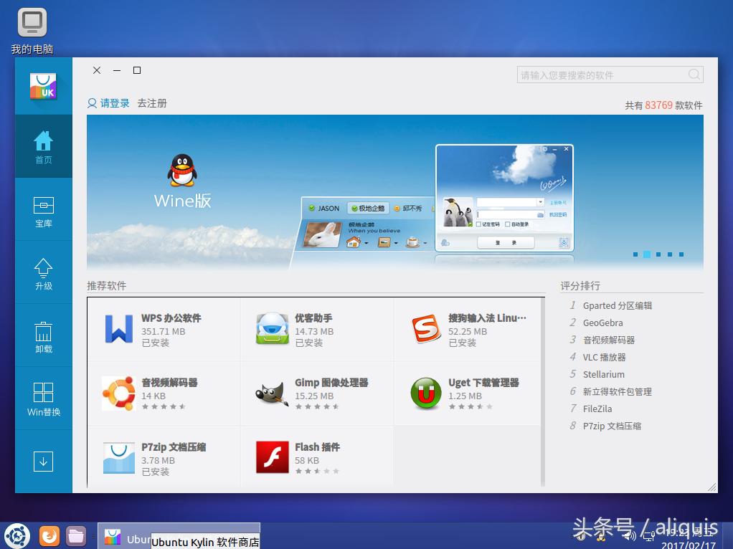
Task: Select the Gimp 图像处理器 app icon
Action: coord(271,393)
